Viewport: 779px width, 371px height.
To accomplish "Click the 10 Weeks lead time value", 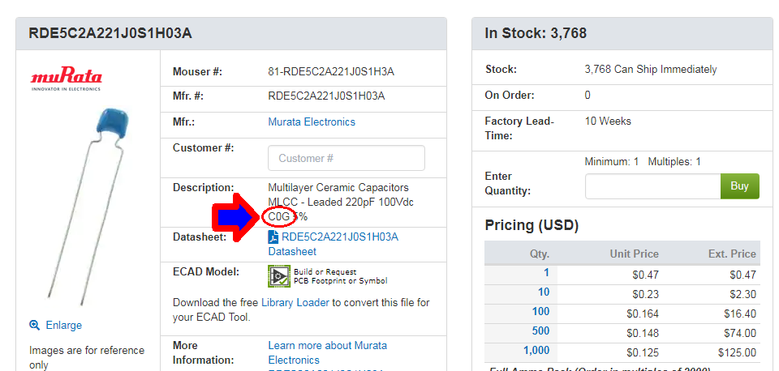I will coord(608,121).
